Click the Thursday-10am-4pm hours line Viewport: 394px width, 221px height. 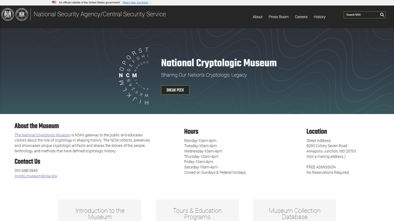tap(201, 157)
